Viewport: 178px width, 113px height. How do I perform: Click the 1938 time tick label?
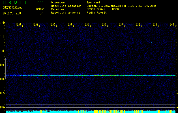coord(137,25)
